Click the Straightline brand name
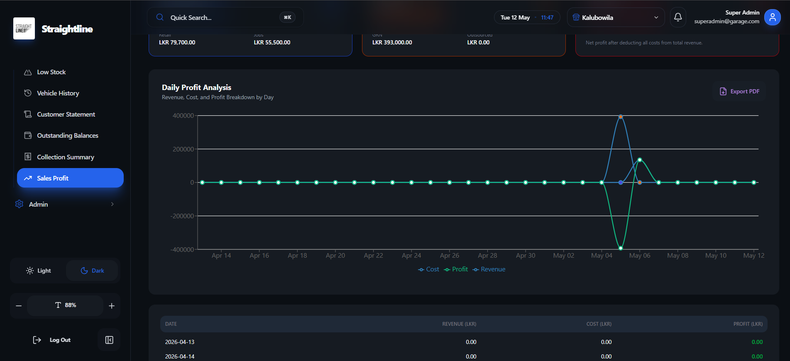 [67, 29]
